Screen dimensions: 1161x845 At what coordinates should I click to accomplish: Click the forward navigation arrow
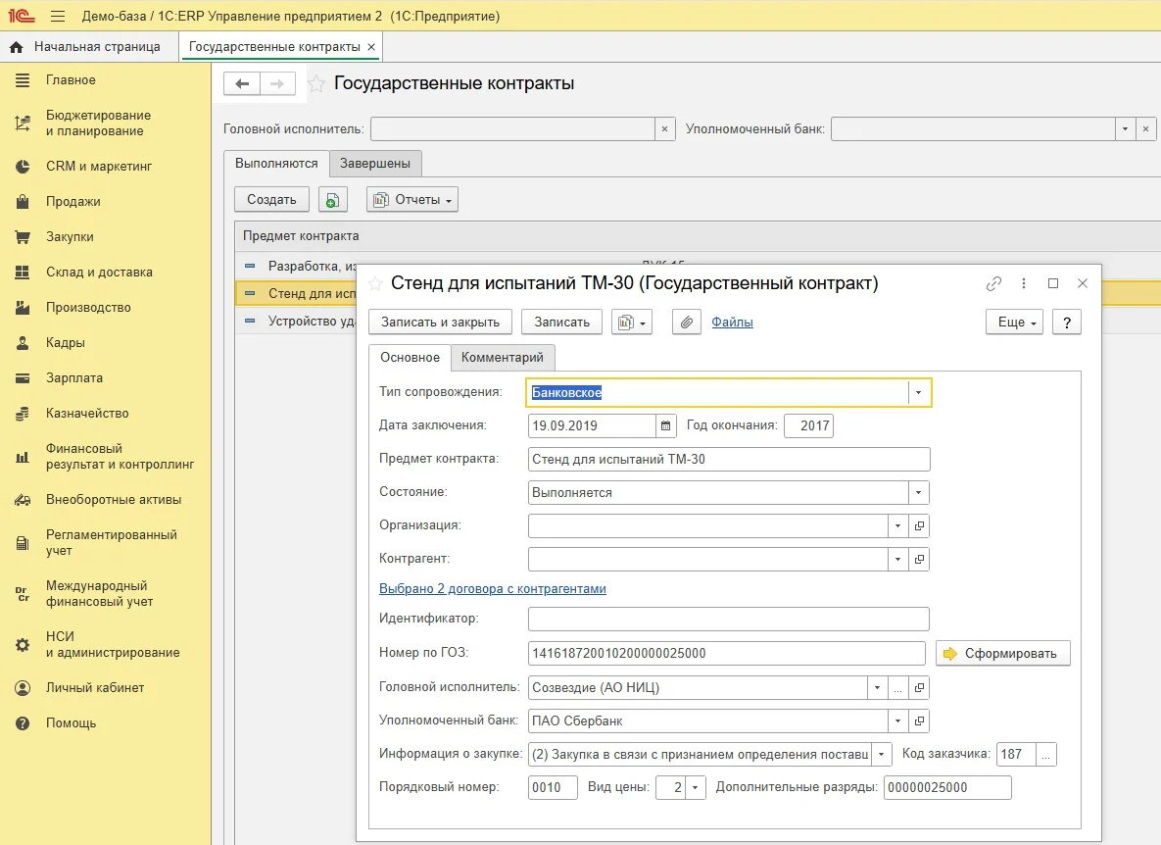click(277, 83)
